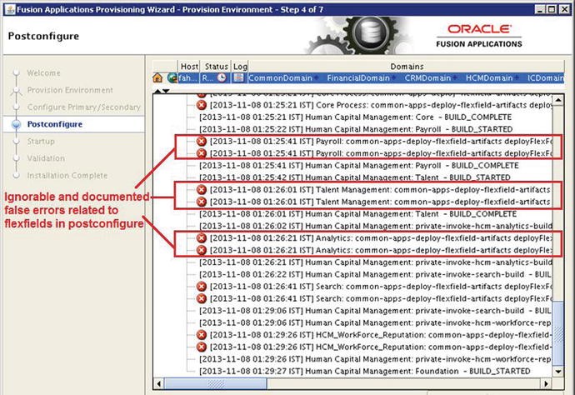
Task: Select the Startup step
Action: 41,141
